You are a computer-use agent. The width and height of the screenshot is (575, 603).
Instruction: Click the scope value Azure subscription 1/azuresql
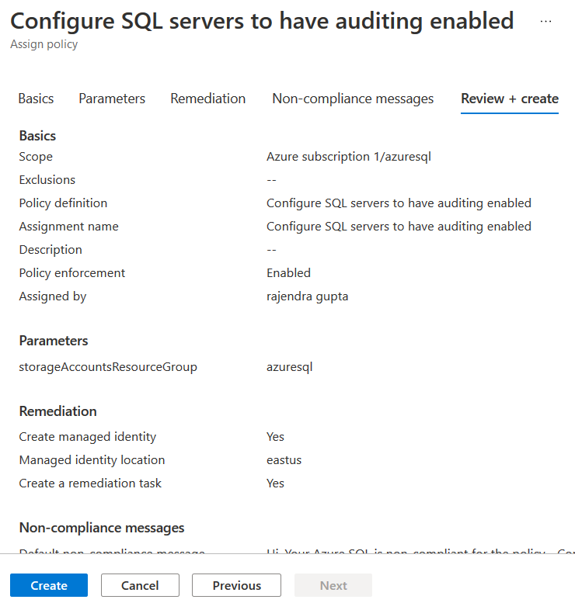[x=349, y=157]
